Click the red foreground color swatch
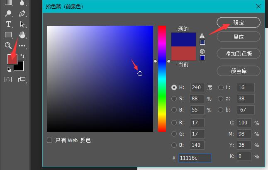268x170 pixels. (12, 59)
